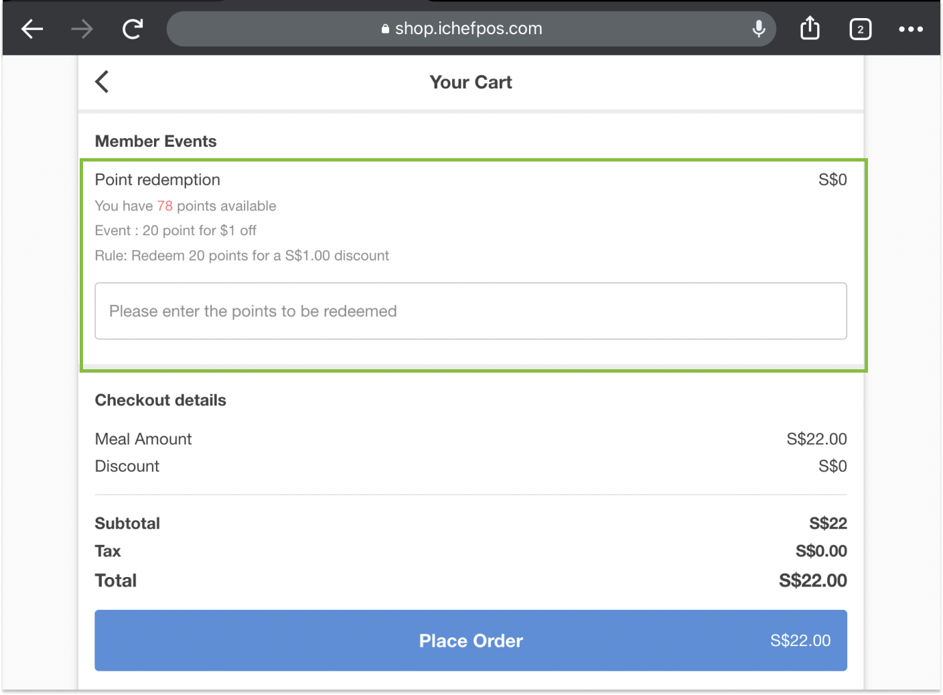Image resolution: width=943 pixels, height=695 pixels.
Task: Tap the lock icon in address bar
Action: point(385,29)
